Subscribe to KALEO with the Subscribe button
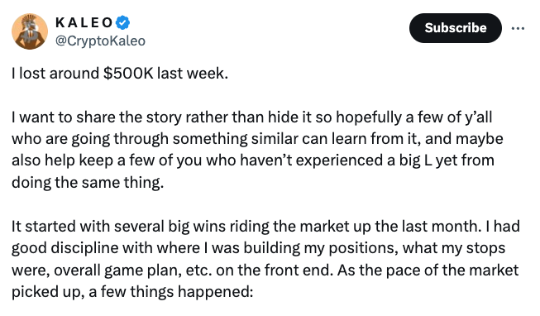The image size is (540, 316). click(x=456, y=28)
